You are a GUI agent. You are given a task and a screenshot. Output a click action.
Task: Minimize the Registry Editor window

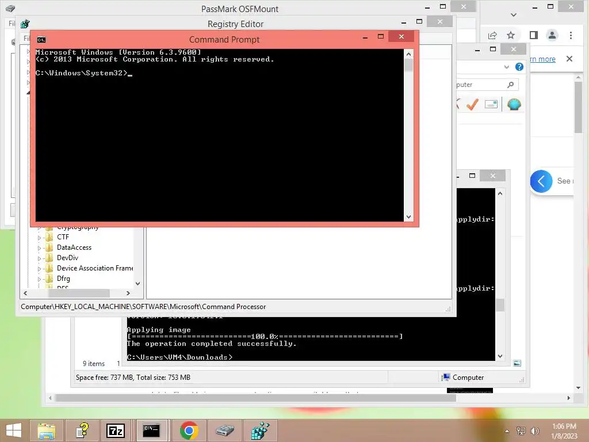point(404,22)
